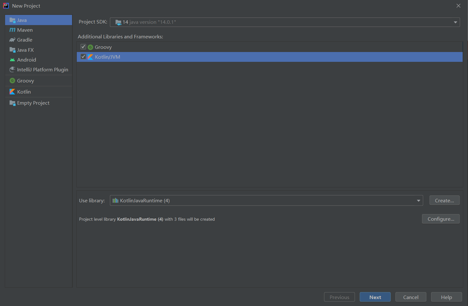468x306 pixels.
Task: Click the Gradle elephant icon
Action: pyautogui.click(x=12, y=40)
